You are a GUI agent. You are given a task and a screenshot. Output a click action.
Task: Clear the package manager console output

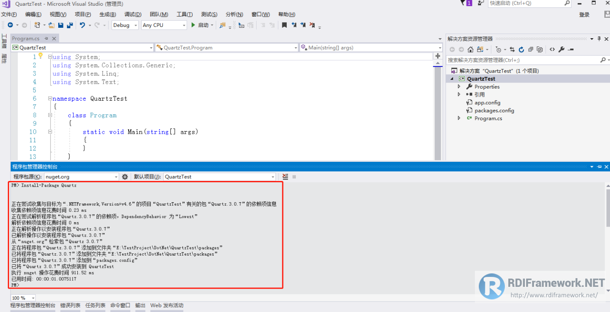click(285, 177)
